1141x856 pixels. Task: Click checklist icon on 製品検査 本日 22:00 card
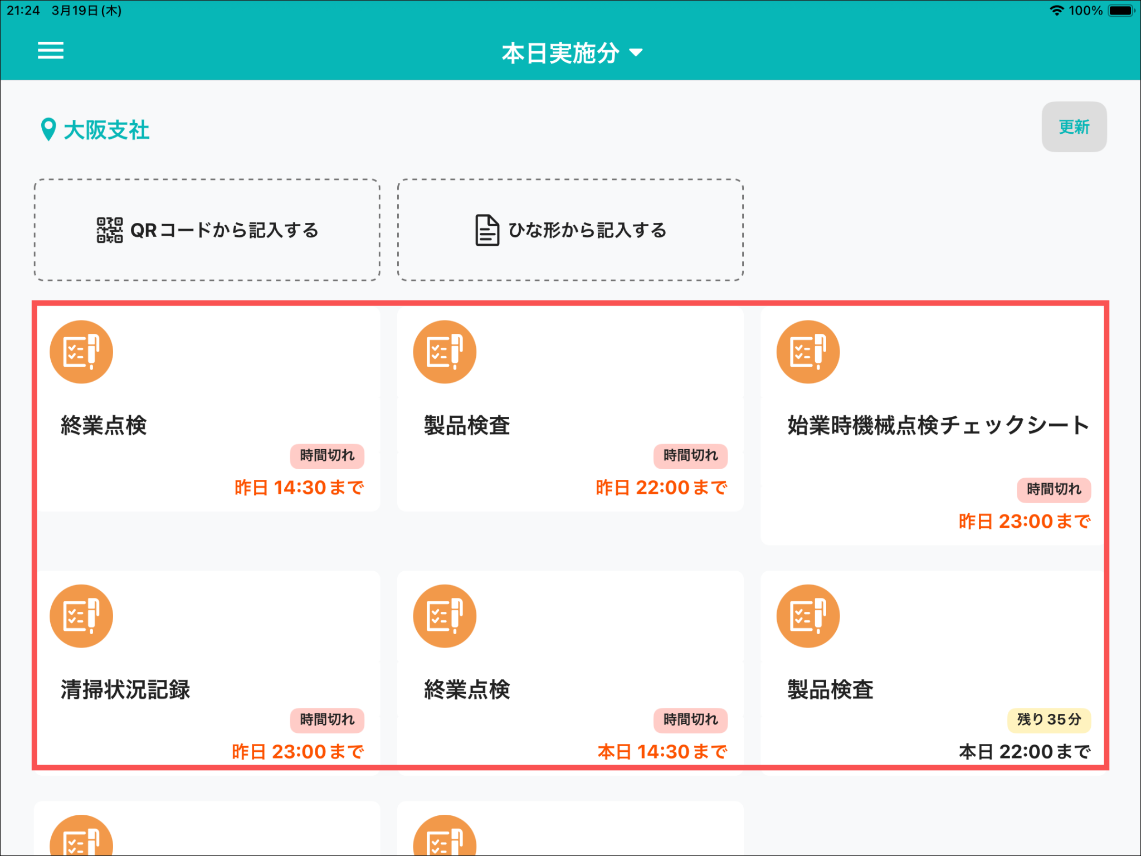tap(808, 616)
